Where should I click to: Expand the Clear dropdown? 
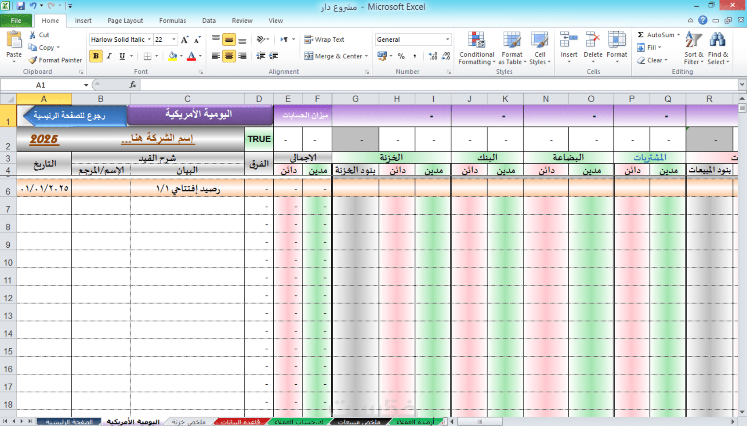click(x=666, y=60)
